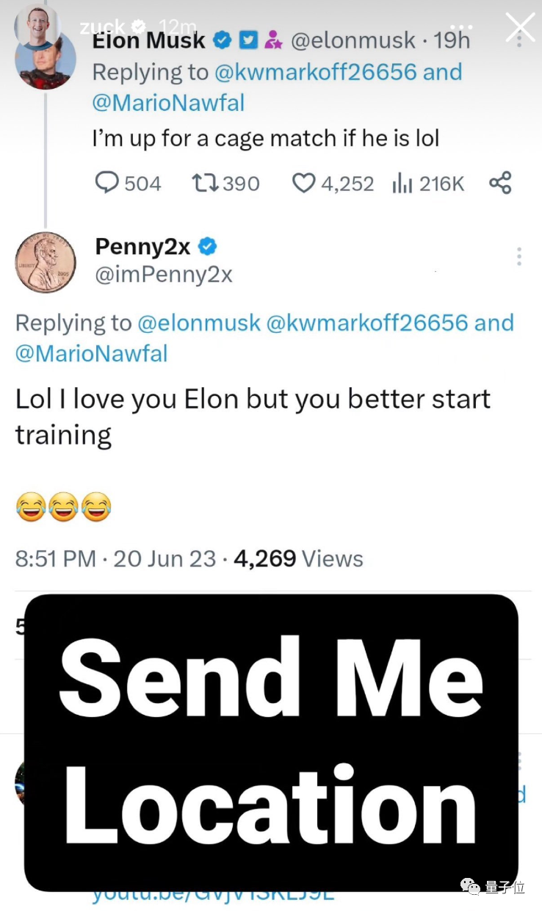Open view analytics showing 216K
This screenshot has height=911, width=542.
coord(402,183)
